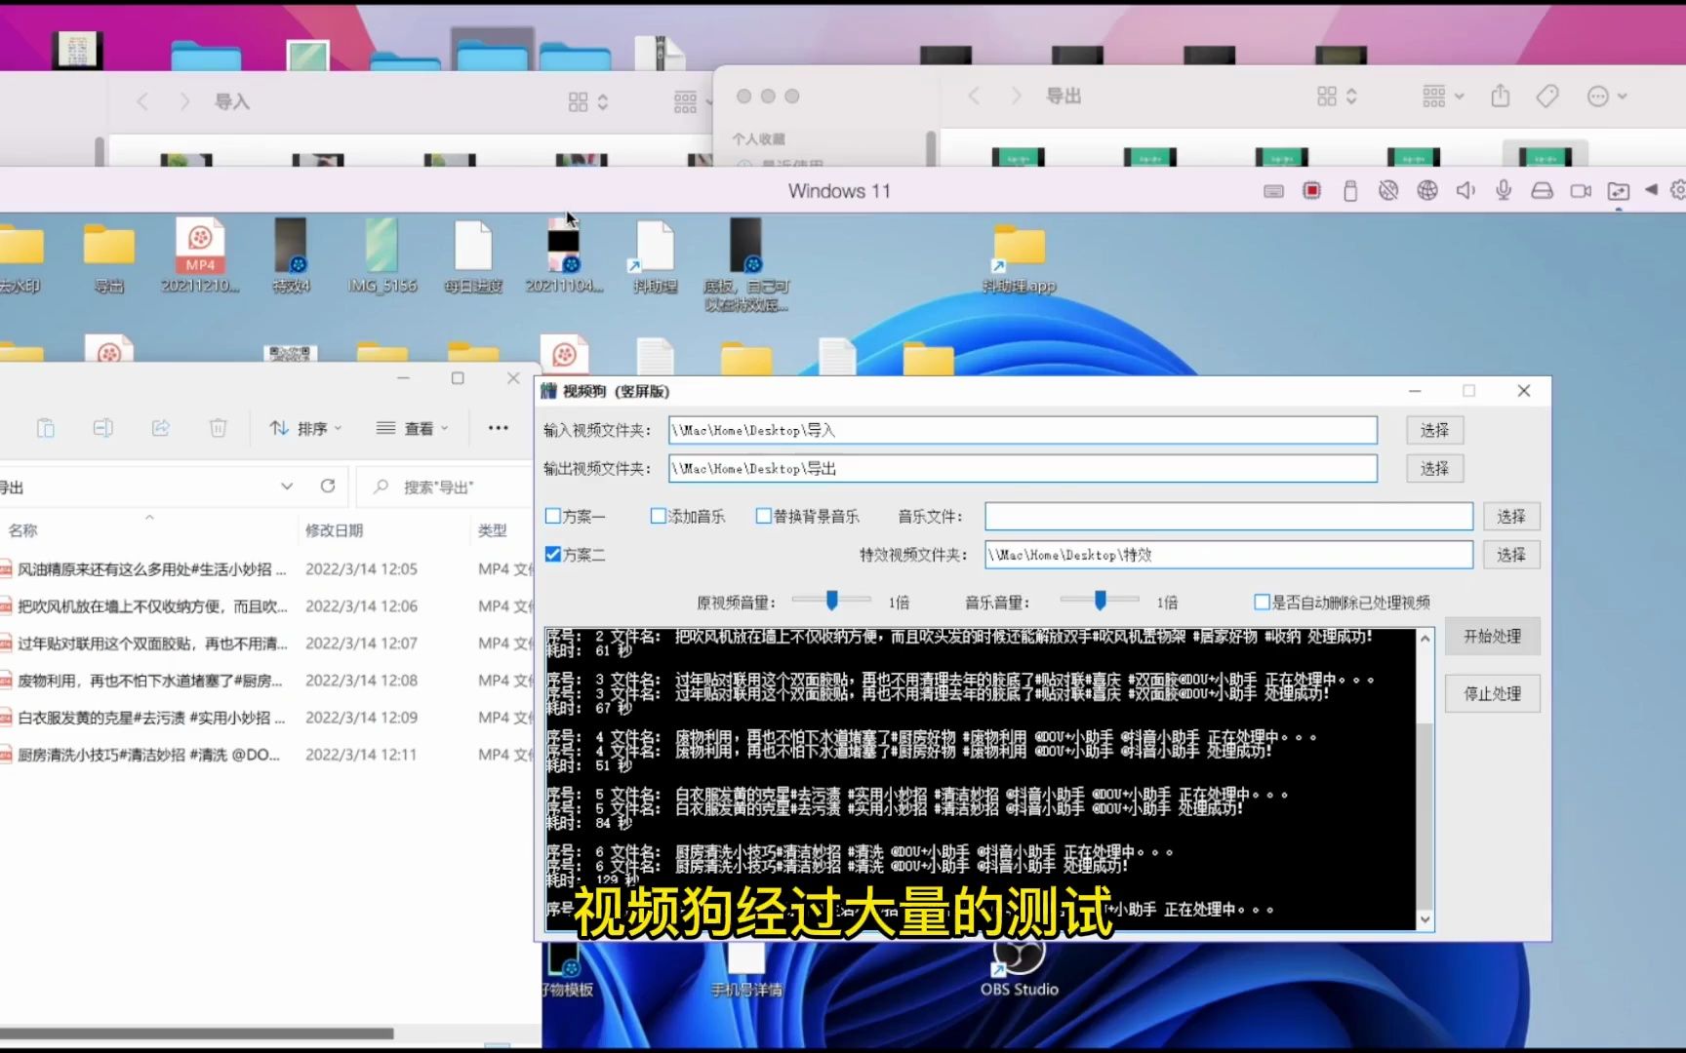Click the Explorer address bar refresh icon
The height and width of the screenshot is (1053, 1686).
[x=328, y=486]
